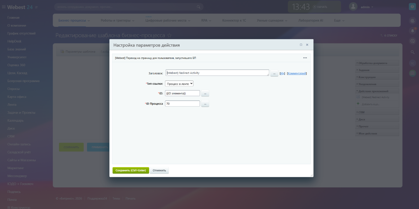The width and height of the screenshot is (419, 209).
Task: Open the ellipsis menu inside the action dialog
Action: pos(305,58)
